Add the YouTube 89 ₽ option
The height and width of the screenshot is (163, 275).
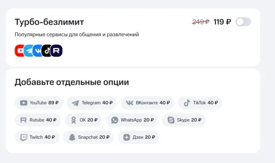click(x=39, y=103)
